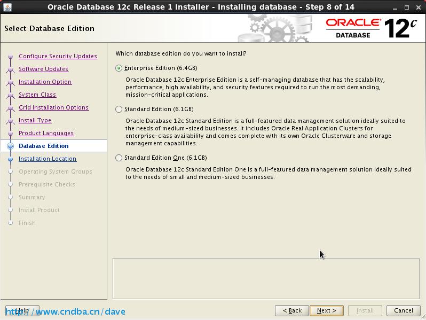The width and height of the screenshot is (426, 320).
Task: Click the Configure Security Updates step bullet
Action: [x=10, y=56]
